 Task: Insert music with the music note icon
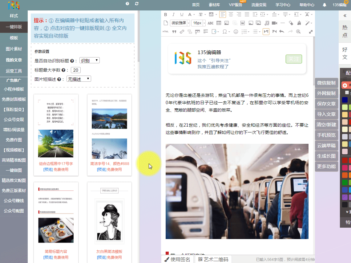(267, 23)
